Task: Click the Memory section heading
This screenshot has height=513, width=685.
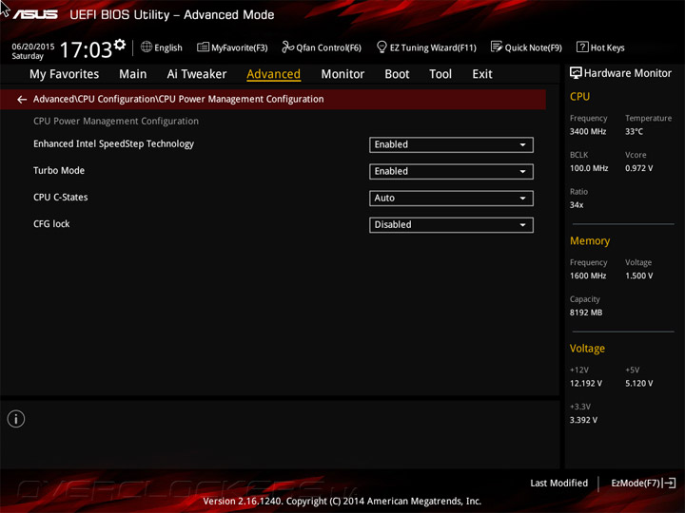Action: [590, 240]
